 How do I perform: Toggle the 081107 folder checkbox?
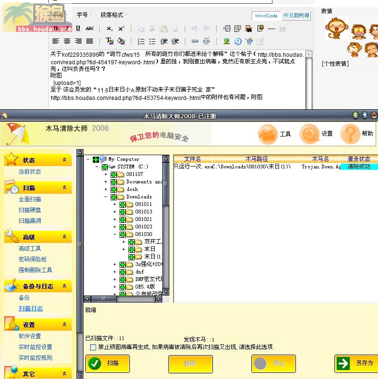point(113,174)
